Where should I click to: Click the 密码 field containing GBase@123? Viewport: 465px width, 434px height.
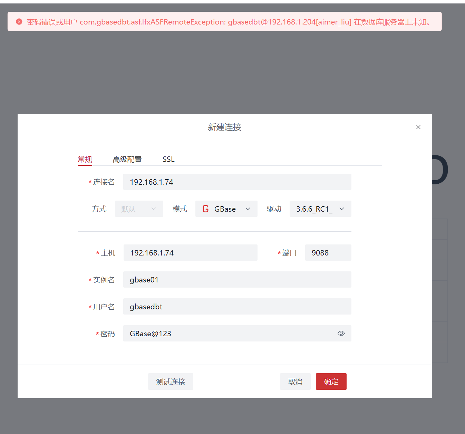[x=237, y=334]
